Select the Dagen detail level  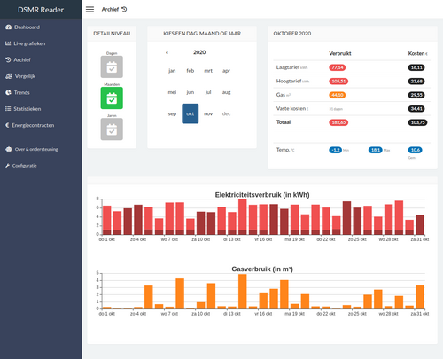pos(112,66)
